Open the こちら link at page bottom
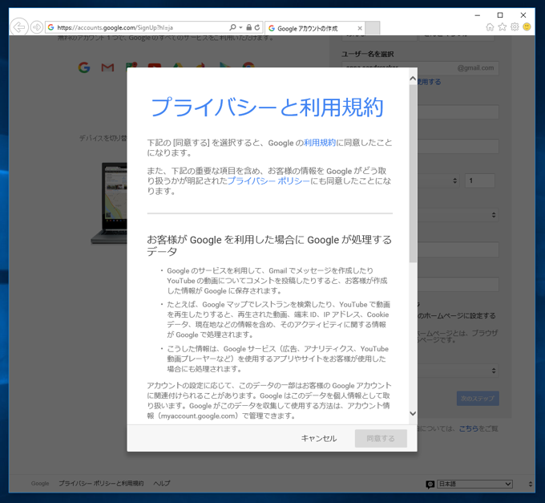The height and width of the screenshot is (503, 545). pos(469,428)
